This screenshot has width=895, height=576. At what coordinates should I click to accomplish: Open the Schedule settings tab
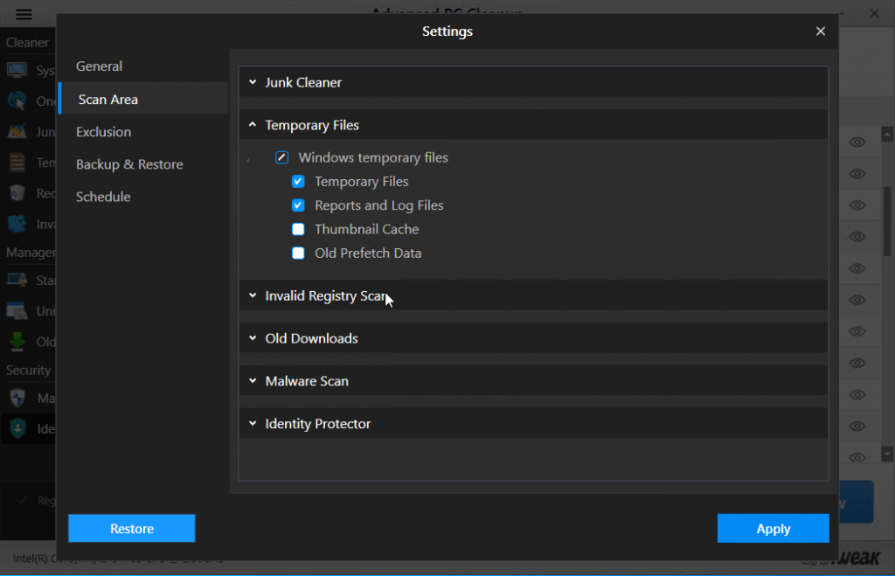(103, 197)
